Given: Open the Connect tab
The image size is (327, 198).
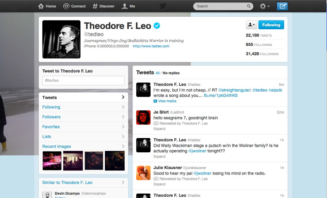Looking at the screenshot, I should point(75,6).
